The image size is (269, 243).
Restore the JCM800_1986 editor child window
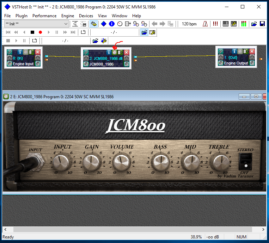click(256, 96)
